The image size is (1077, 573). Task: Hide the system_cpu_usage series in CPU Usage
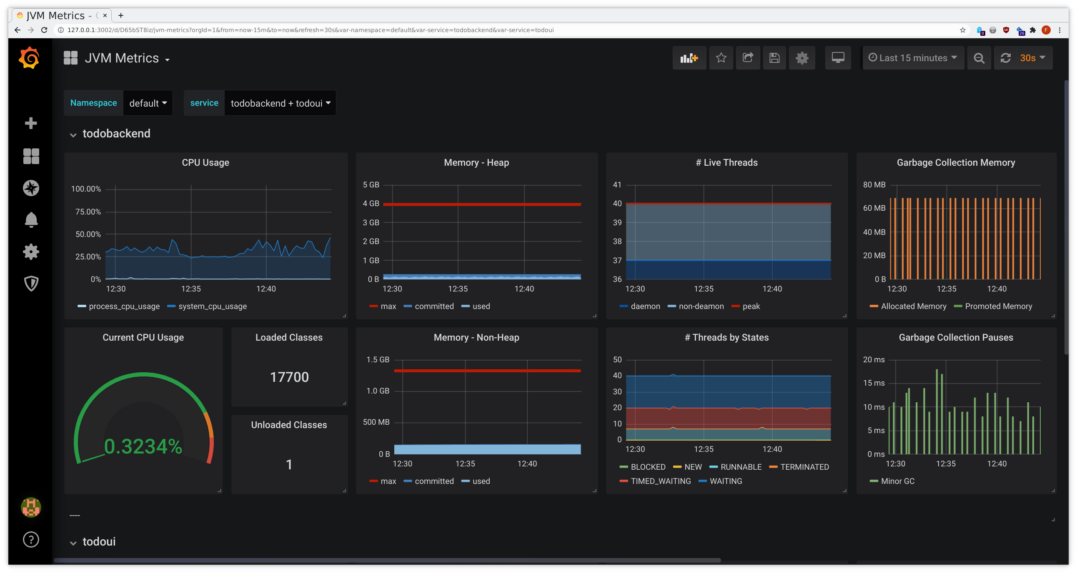point(212,306)
